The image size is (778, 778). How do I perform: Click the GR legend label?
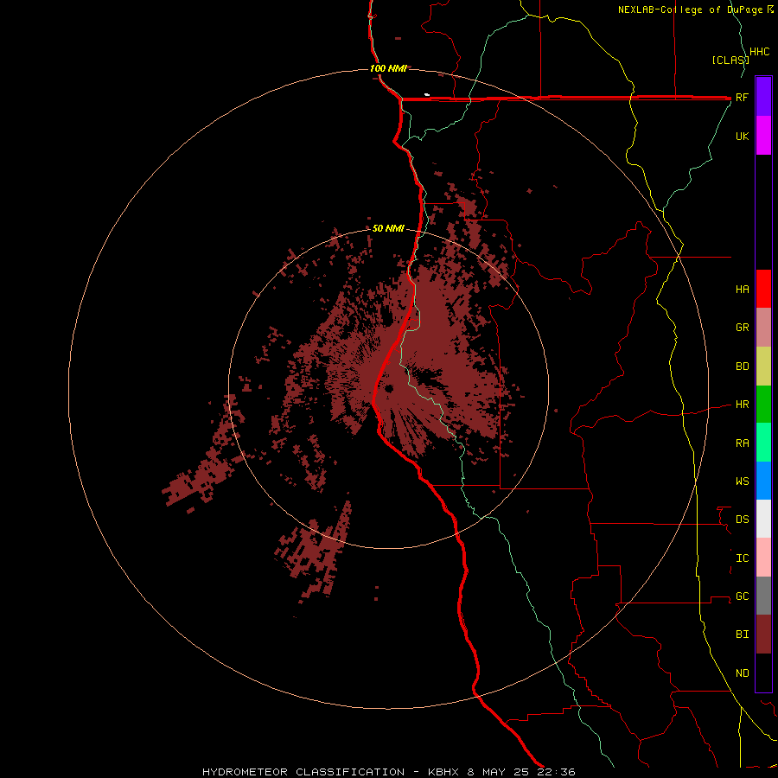pyautogui.click(x=743, y=328)
